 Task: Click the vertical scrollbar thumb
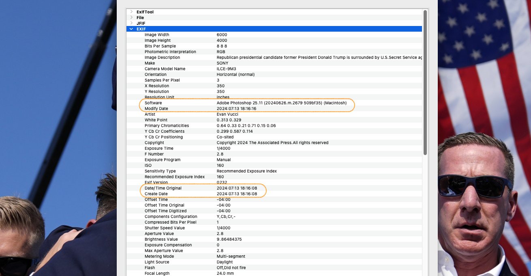425,81
